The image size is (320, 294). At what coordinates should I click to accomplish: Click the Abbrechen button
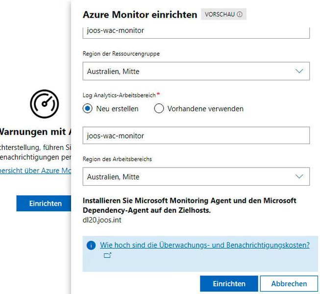tap(289, 284)
